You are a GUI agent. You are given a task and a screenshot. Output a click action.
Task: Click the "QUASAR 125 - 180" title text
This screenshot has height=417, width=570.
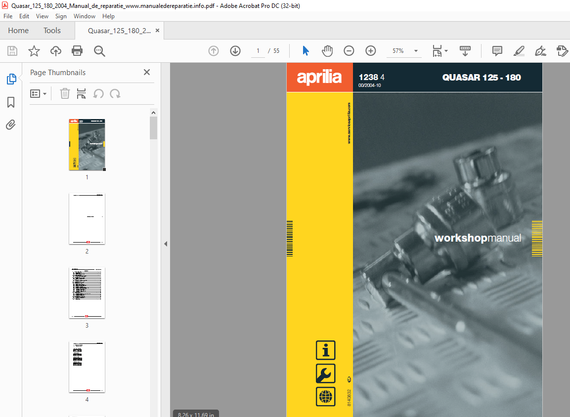482,78
